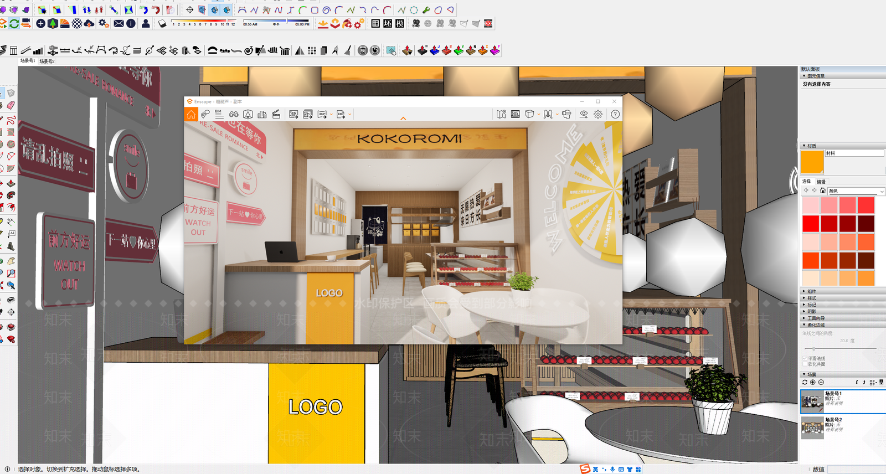Click the Sogou input method tray icon
This screenshot has width=886, height=474.
point(585,469)
